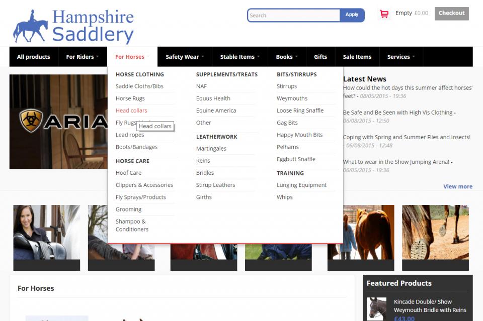Screen dimensions: 483x321
Task: Expand the Safety Wear dropdown menu
Action: 184,57
